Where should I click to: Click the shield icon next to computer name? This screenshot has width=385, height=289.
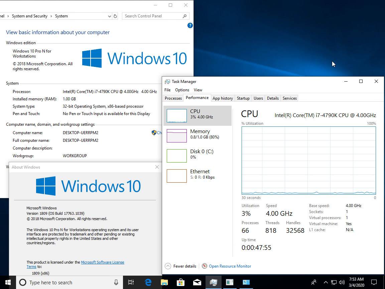[x=154, y=133]
